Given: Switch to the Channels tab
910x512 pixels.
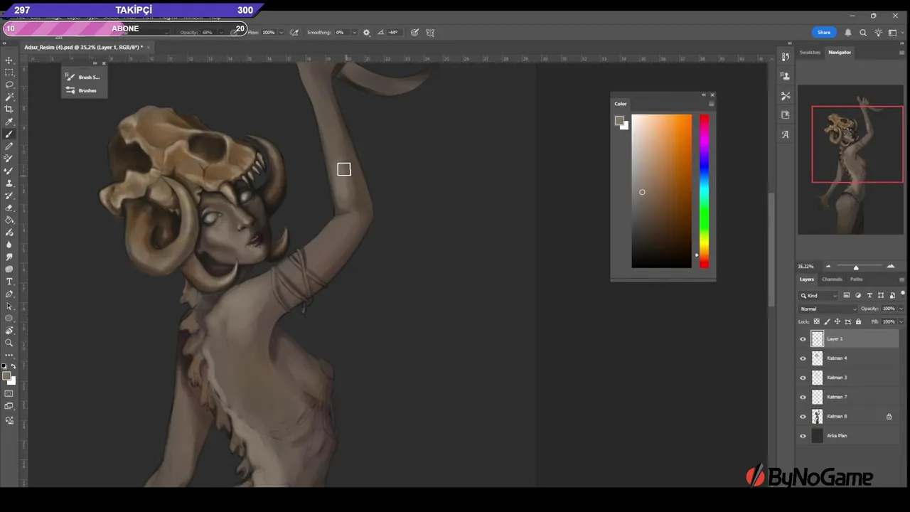Looking at the screenshot, I should click(x=832, y=279).
